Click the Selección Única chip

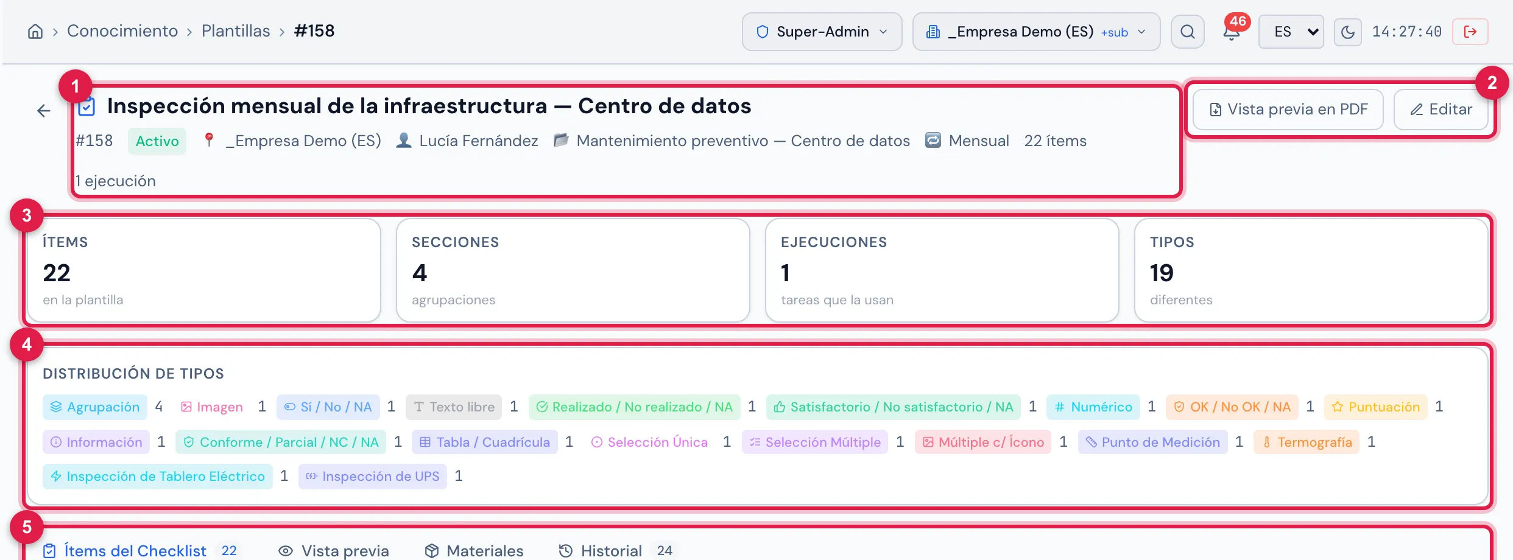coord(649,443)
